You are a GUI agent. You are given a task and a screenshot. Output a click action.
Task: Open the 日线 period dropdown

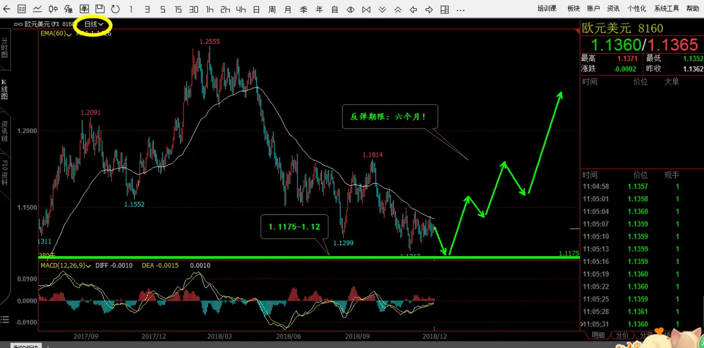coord(94,24)
